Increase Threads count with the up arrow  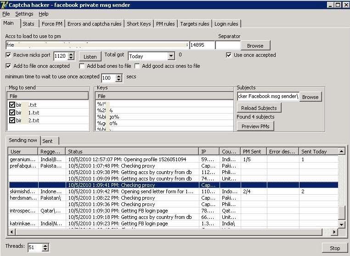(x=45, y=245)
